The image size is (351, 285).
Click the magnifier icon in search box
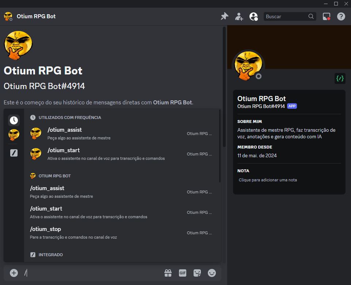pyautogui.click(x=311, y=16)
